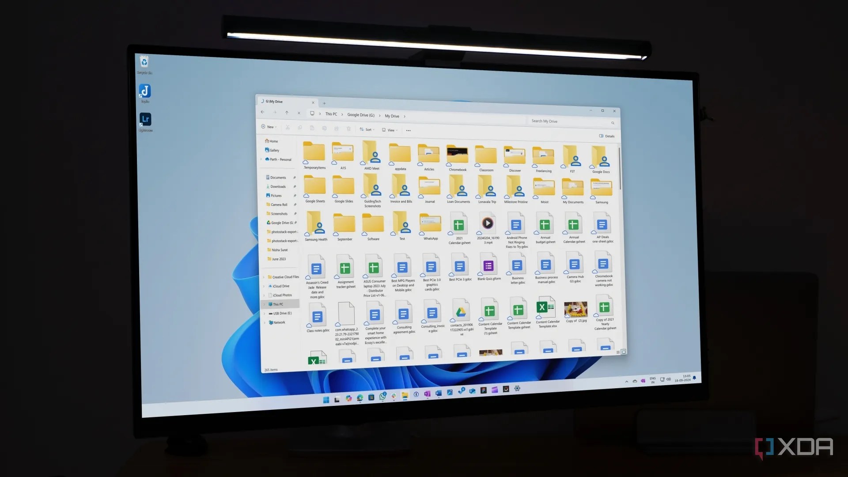Image resolution: width=848 pixels, height=477 pixels.
Task: Click the New button
Action: click(x=269, y=127)
